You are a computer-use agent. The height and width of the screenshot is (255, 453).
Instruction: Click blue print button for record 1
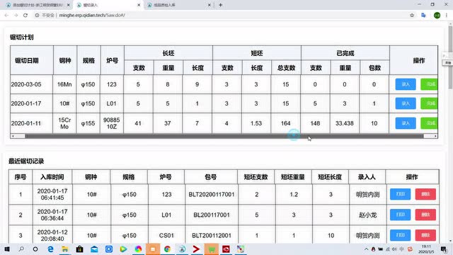coord(400,194)
